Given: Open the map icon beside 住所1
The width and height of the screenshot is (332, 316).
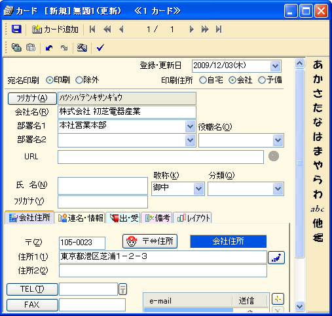Looking at the screenshot, I should click(x=276, y=258).
